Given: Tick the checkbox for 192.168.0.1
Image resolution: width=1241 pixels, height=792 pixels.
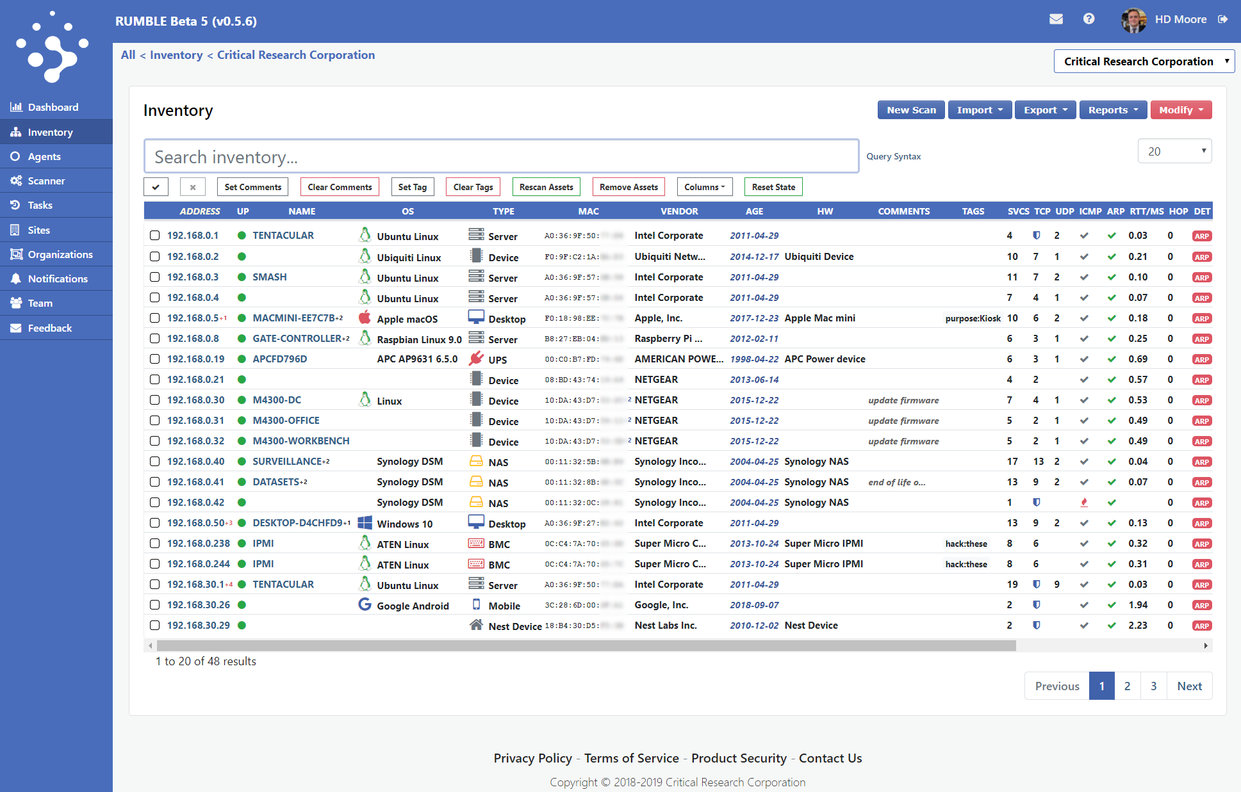Looking at the screenshot, I should pyautogui.click(x=154, y=236).
